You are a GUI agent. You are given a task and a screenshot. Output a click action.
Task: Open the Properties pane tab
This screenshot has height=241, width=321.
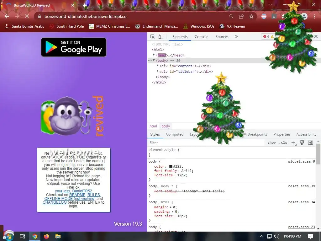coord(282,134)
